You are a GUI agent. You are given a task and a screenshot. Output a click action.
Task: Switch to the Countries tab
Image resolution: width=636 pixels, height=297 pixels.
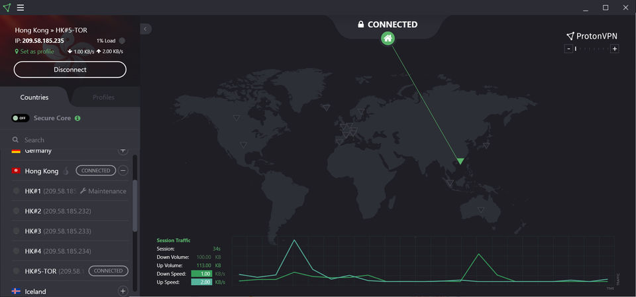tap(34, 97)
